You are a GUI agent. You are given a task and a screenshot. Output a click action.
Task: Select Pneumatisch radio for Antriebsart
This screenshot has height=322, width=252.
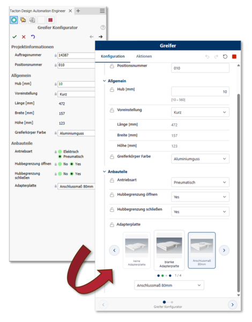(x=60, y=157)
